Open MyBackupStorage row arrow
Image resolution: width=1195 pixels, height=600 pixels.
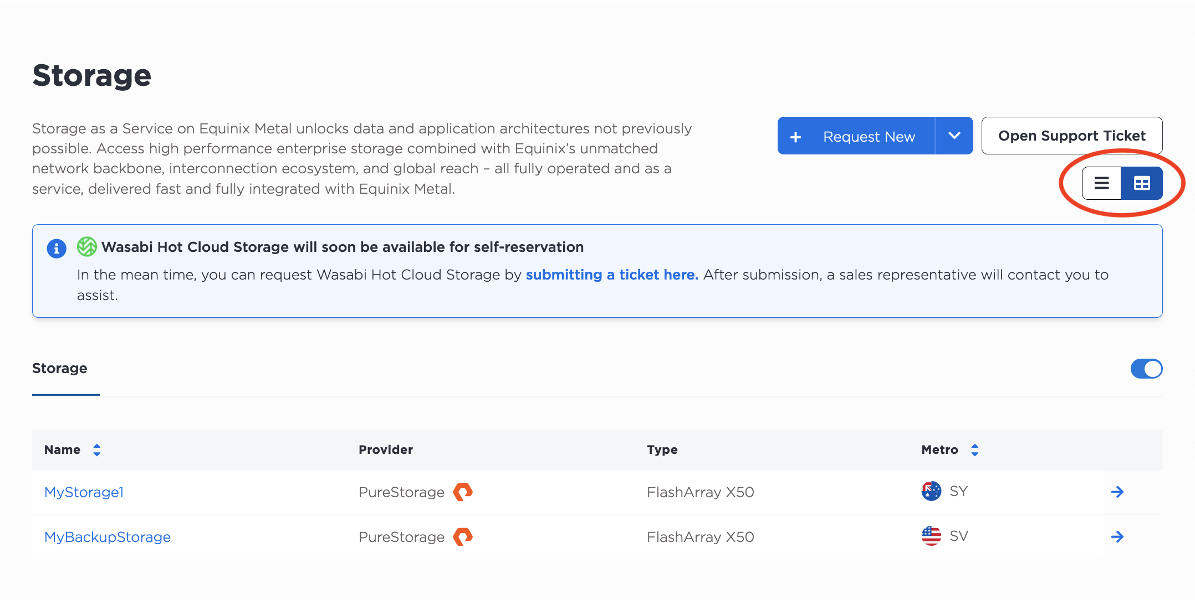pyautogui.click(x=1117, y=536)
